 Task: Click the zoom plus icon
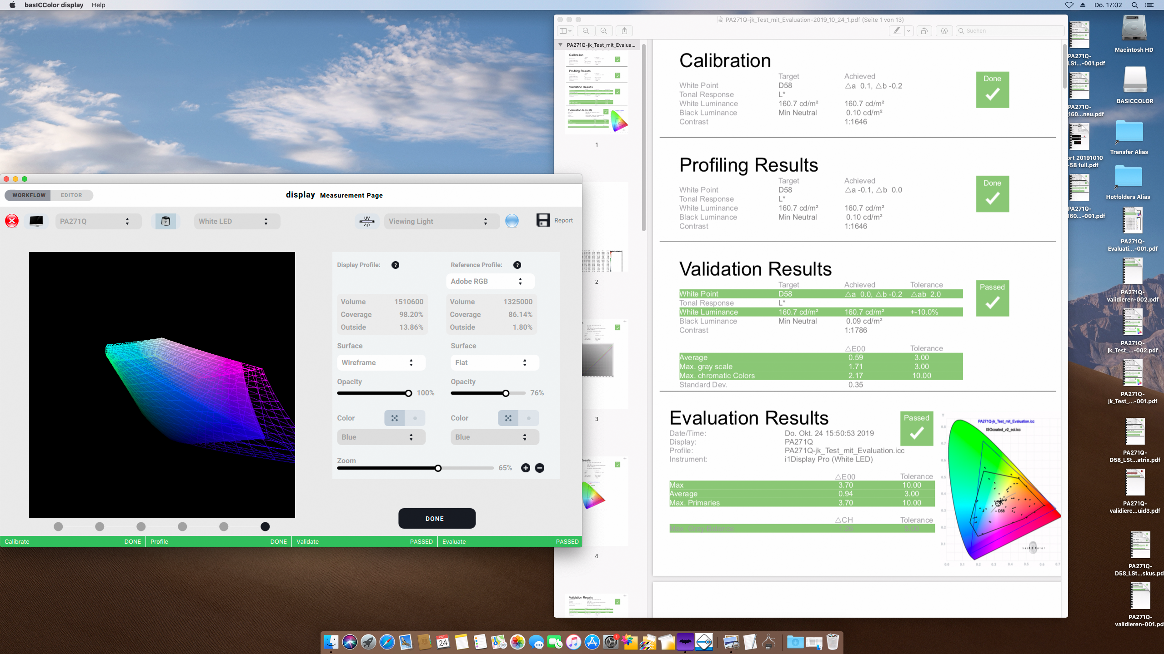pyautogui.click(x=526, y=468)
